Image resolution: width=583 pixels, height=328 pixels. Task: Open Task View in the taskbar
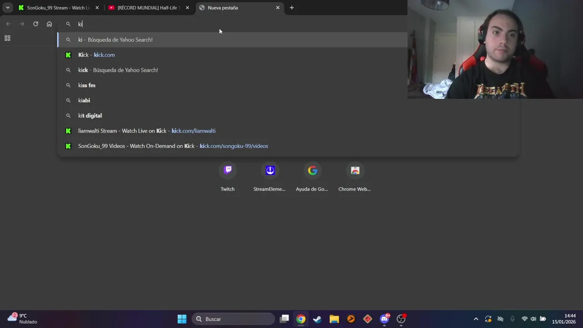tap(284, 319)
